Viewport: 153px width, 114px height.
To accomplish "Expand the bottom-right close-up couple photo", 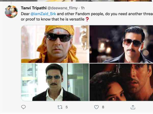I will click(121, 82).
